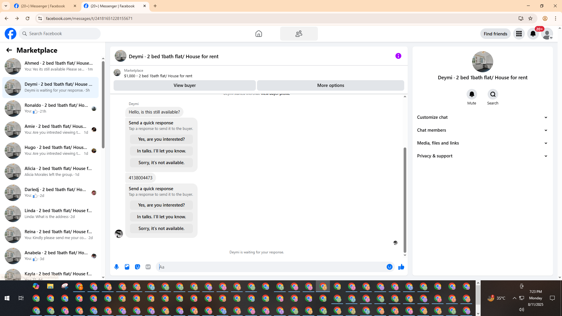
Task: Attach a photo using the image icon
Action: tap(127, 267)
